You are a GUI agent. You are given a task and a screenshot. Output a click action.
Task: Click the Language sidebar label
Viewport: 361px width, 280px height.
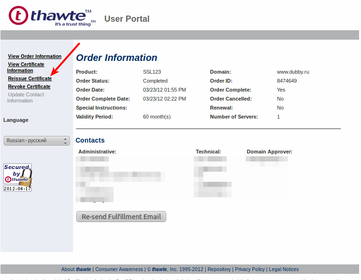pyautogui.click(x=16, y=120)
